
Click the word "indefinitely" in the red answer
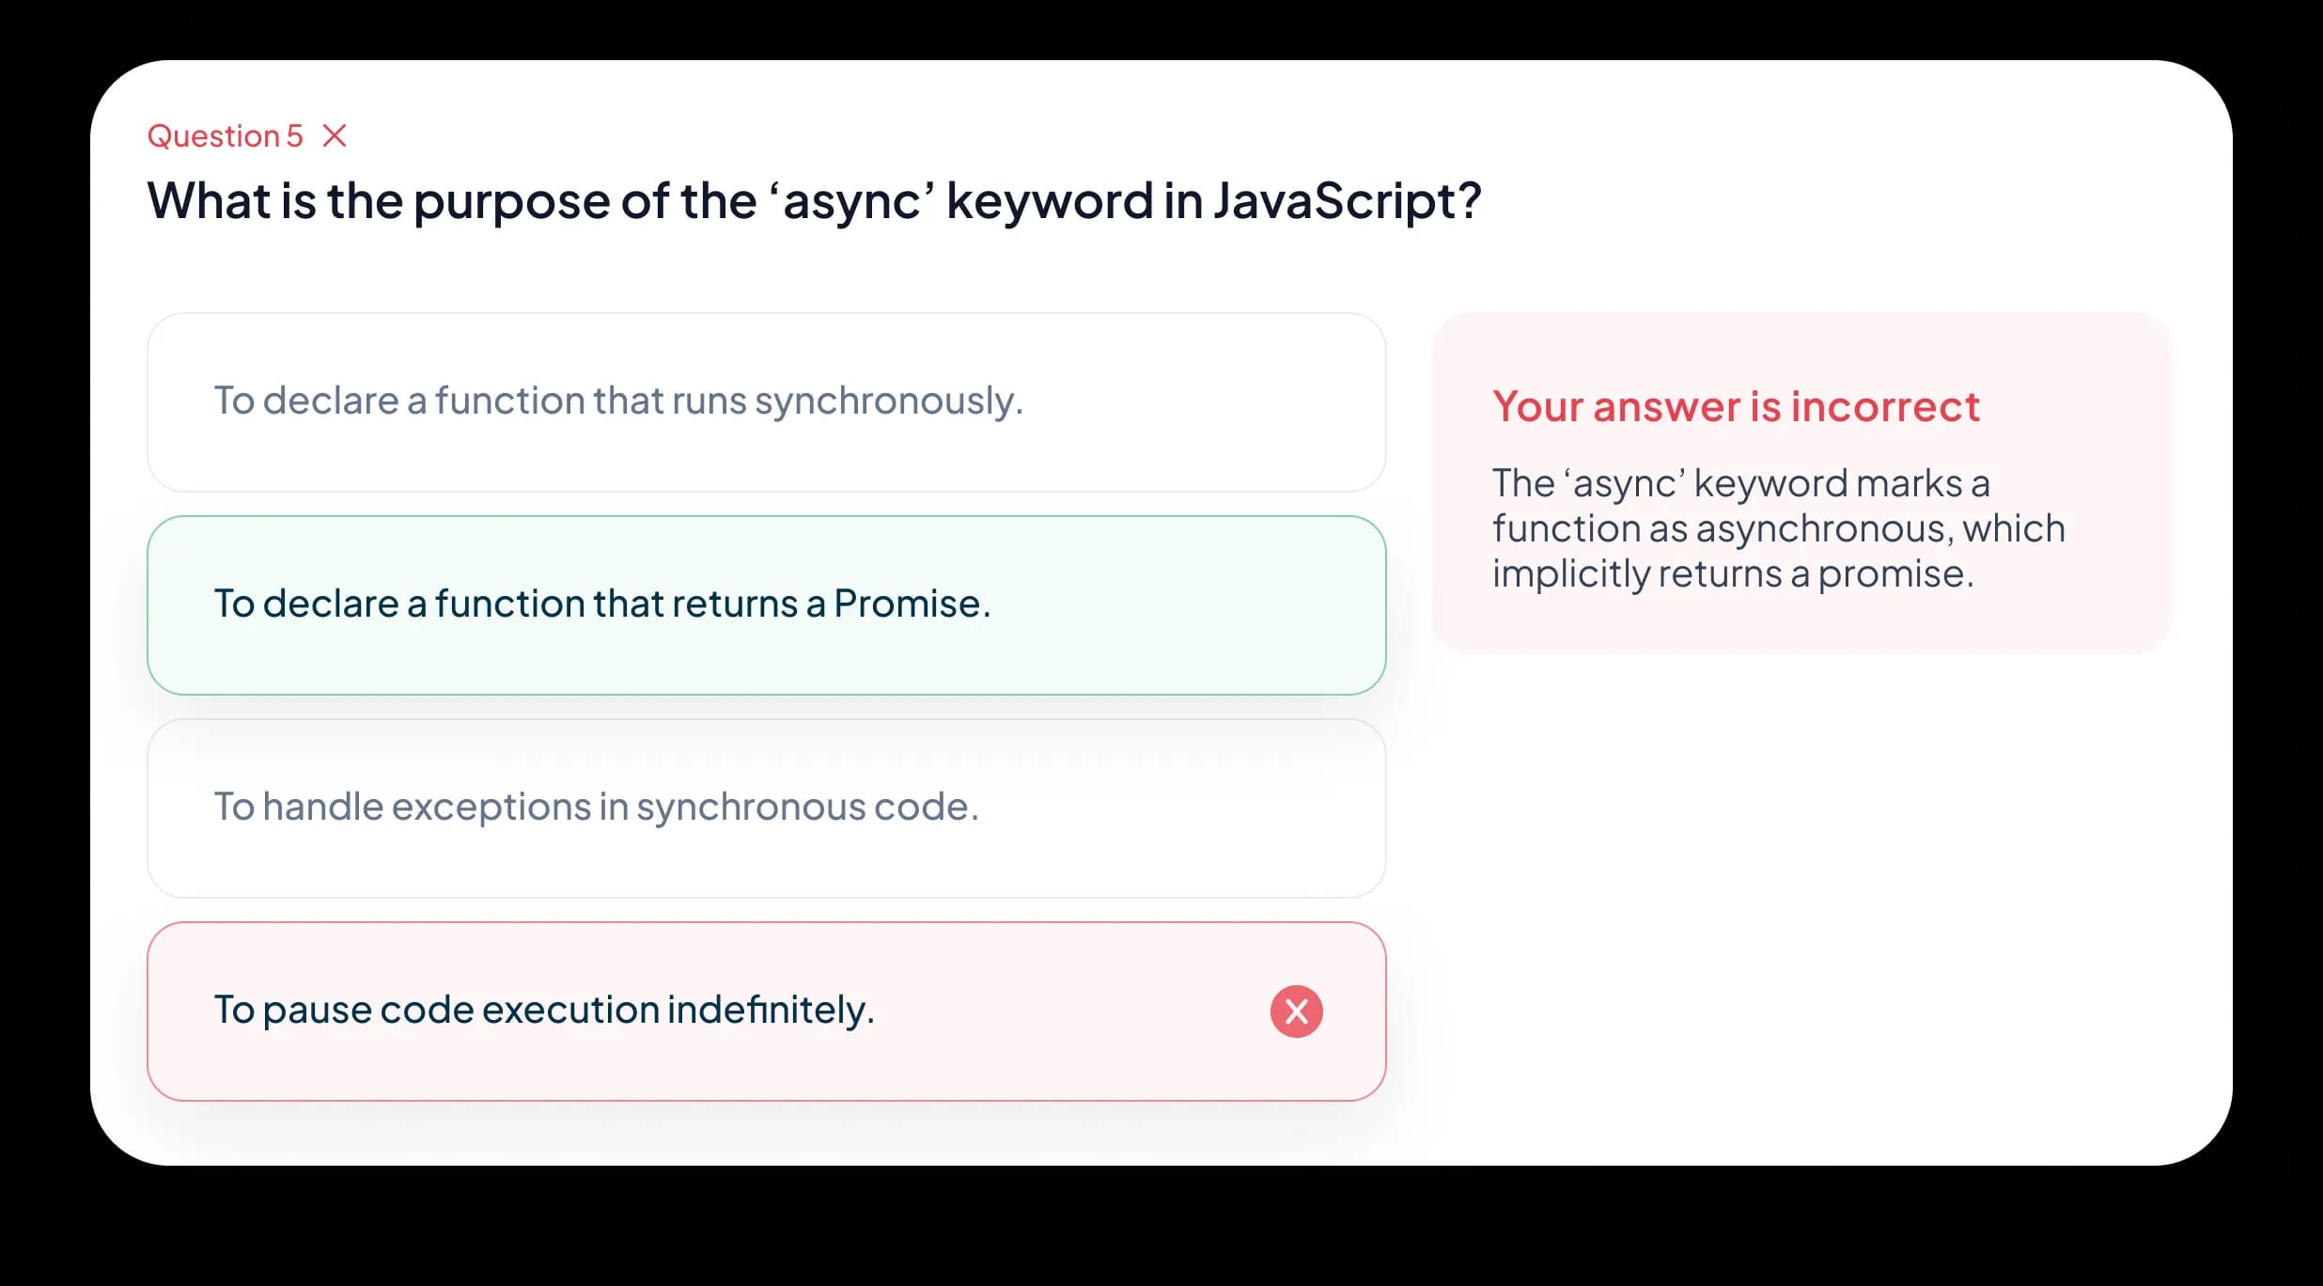coord(770,1010)
